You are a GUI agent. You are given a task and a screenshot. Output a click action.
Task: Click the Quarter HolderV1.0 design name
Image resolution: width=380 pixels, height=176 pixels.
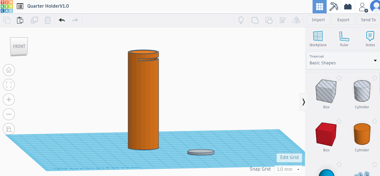[47, 6]
